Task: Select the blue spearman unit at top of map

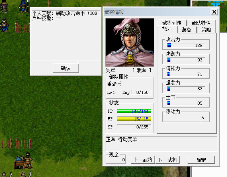Action: pos(24,6)
